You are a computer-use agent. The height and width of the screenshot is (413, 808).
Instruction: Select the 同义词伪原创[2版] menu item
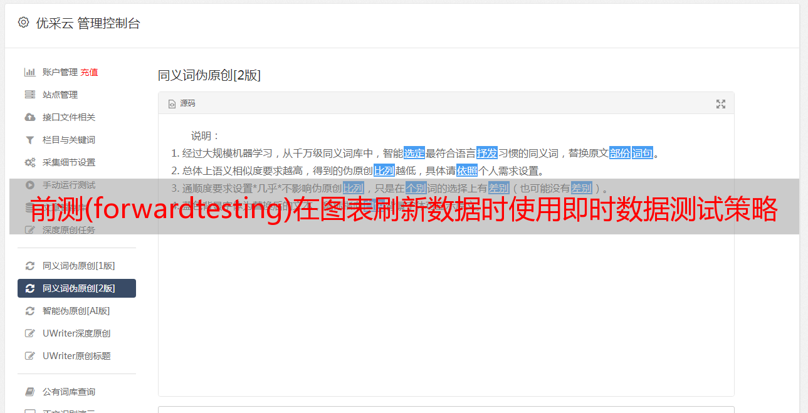pos(76,288)
